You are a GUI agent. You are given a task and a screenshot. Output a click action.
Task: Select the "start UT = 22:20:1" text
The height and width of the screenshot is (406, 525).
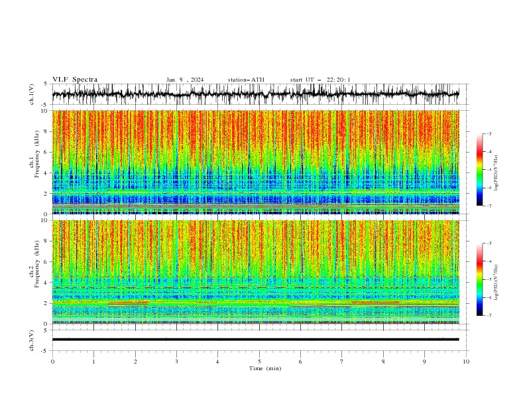tap(320, 80)
